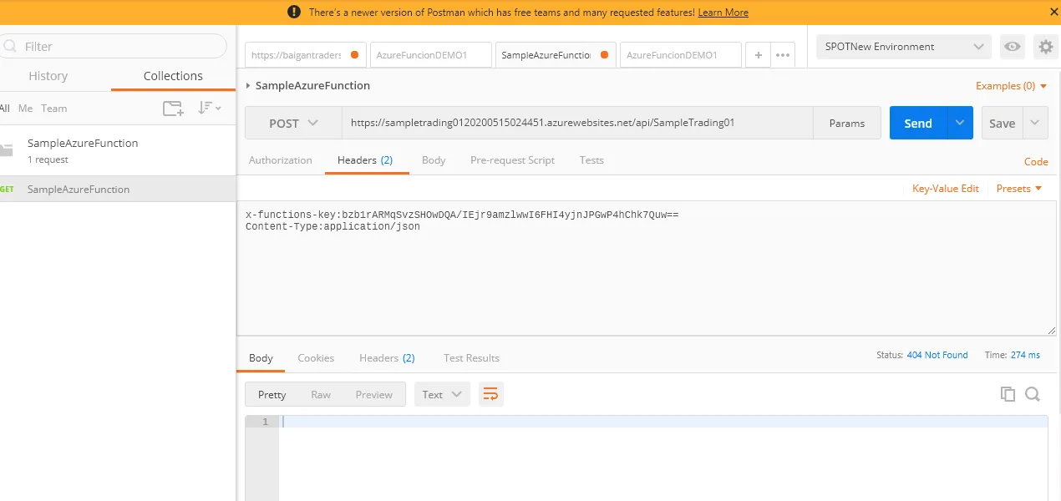Select the response Body tab
The width and height of the screenshot is (1061, 501).
click(261, 358)
